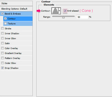Open Inner Glow settings label
112x97 pixels.
tap(10, 38)
